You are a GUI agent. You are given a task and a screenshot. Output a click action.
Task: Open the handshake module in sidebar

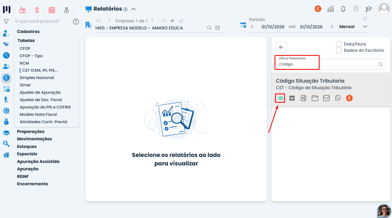tap(6, 44)
